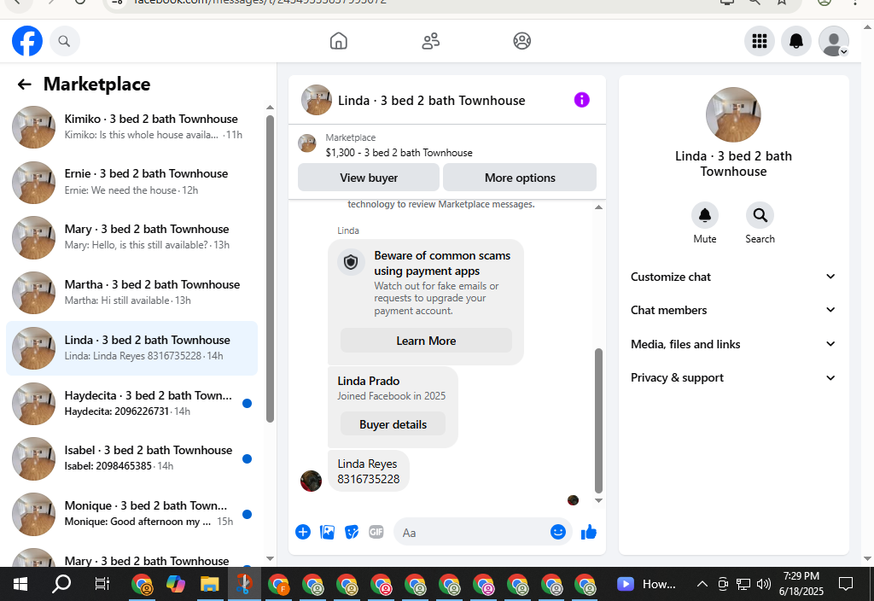Show hidden tray icons chevron

pos(702,584)
